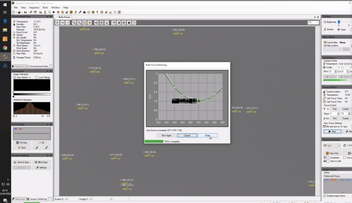Click the Steps value input field

333,114
